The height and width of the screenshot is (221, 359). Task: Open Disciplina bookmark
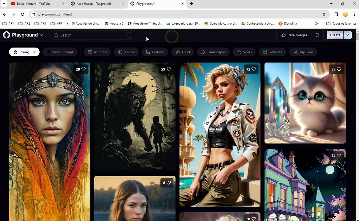pos(288,23)
